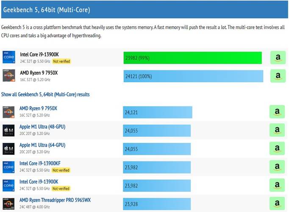Click Threadripper logo for PRO 5965WX
289x212 pixels.
coord(8,204)
